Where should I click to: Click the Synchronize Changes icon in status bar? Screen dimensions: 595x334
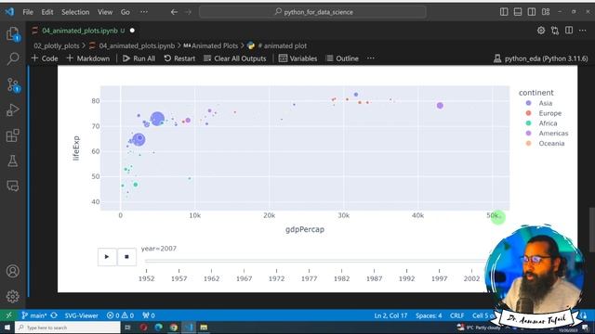tap(54, 315)
